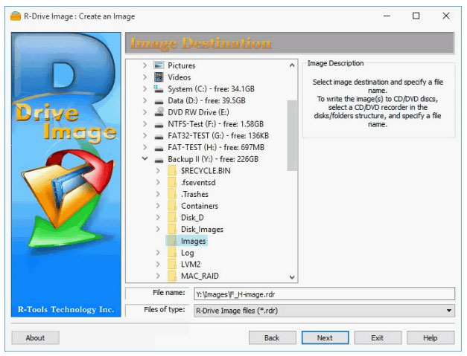Click the Disk_D folder icon
This screenshot has height=356, width=467.
tap(172, 217)
